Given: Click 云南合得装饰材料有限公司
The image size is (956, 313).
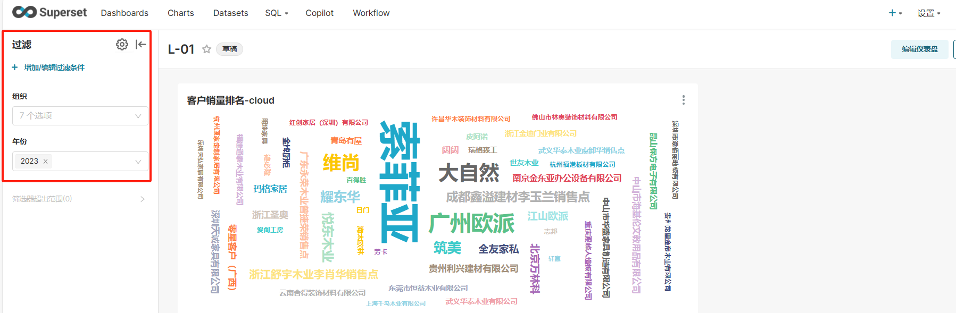Looking at the screenshot, I should tap(322, 293).
